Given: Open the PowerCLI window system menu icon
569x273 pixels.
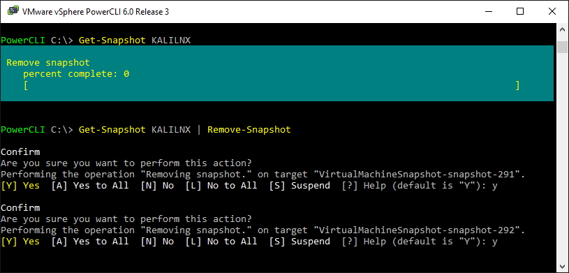Looking at the screenshot, I should (13, 12).
